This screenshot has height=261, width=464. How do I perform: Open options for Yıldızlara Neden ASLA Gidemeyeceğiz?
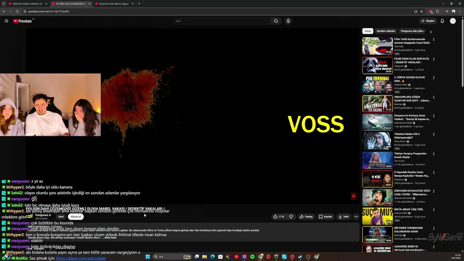(434, 134)
